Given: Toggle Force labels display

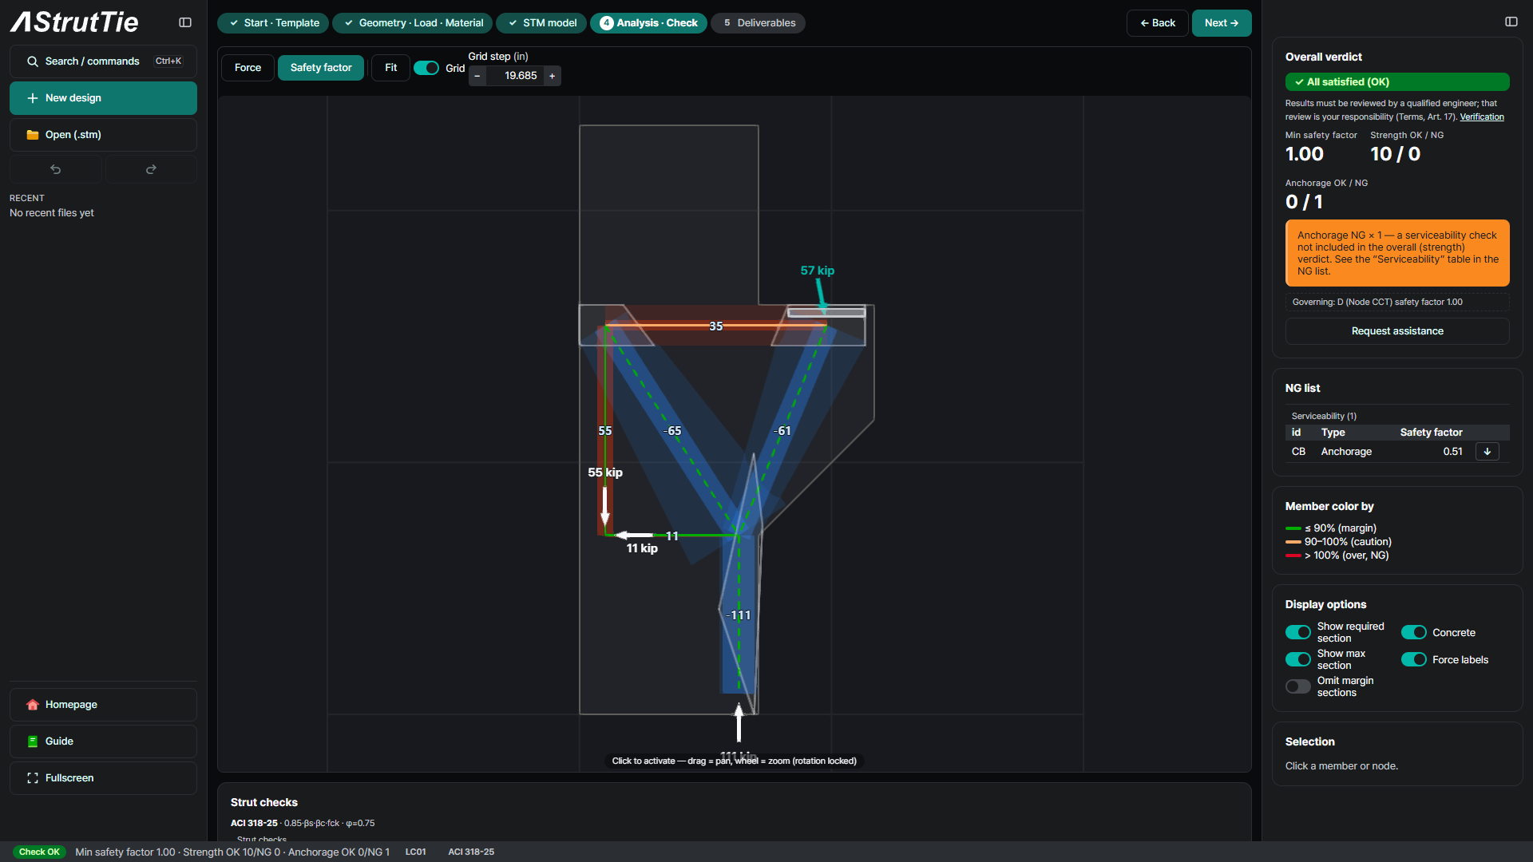Looking at the screenshot, I should pos(1414,659).
